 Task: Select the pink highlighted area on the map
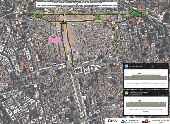[54, 40]
